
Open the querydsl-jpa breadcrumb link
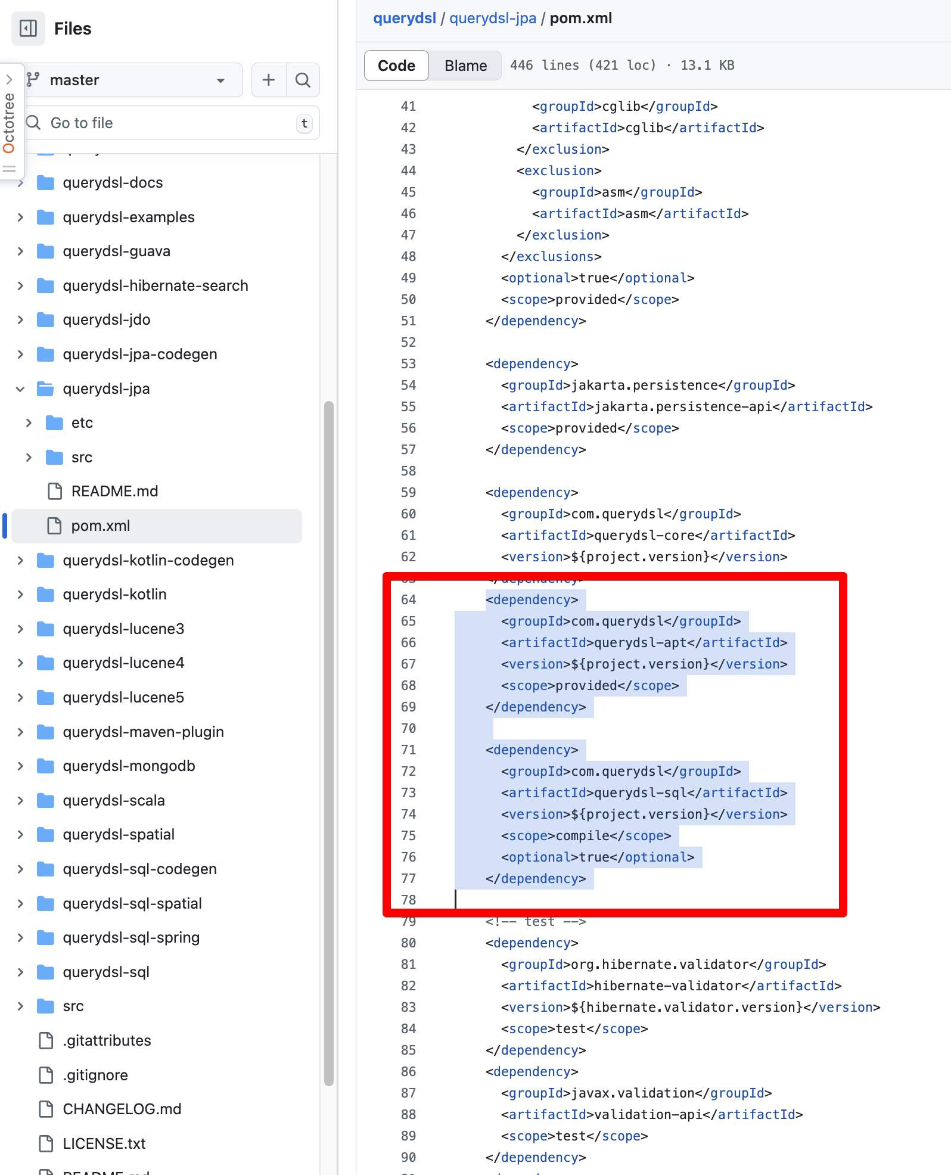pos(493,18)
